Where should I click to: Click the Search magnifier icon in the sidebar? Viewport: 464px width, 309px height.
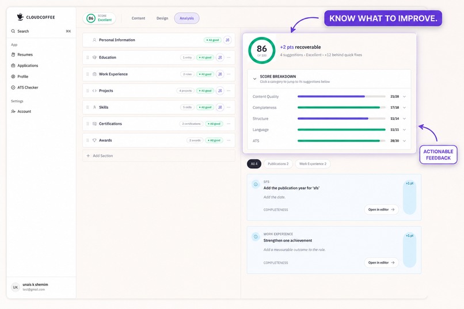[x=13, y=31]
